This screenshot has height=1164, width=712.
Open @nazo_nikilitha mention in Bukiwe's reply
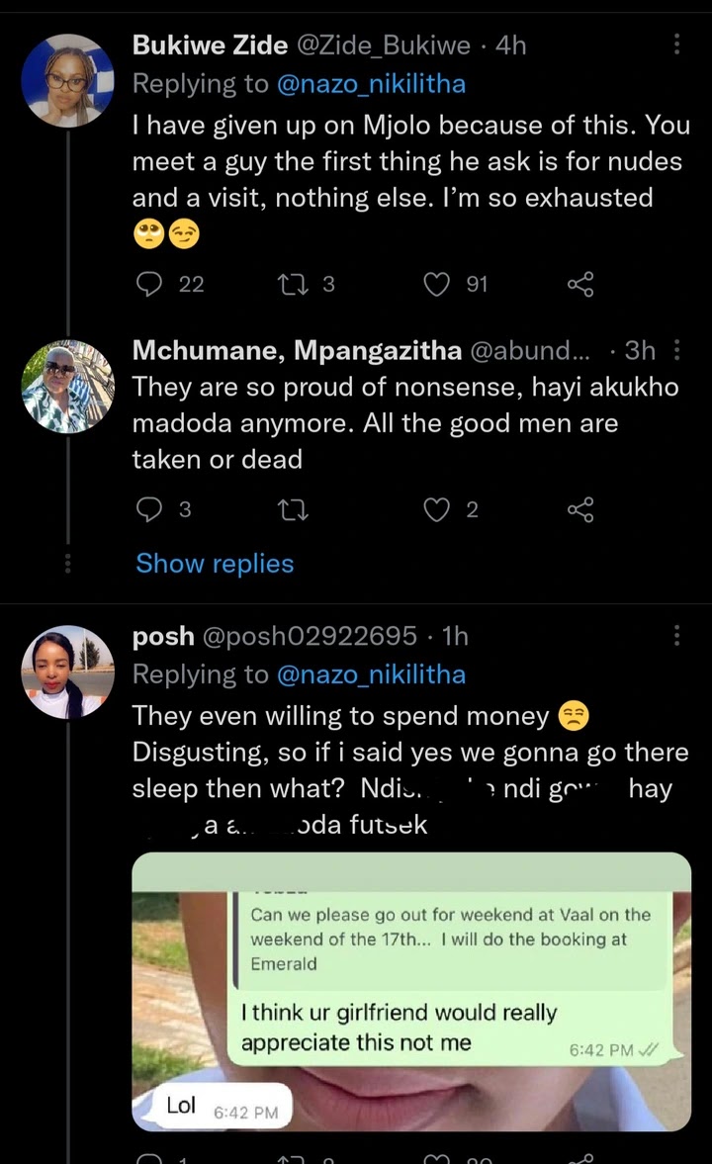(x=370, y=85)
